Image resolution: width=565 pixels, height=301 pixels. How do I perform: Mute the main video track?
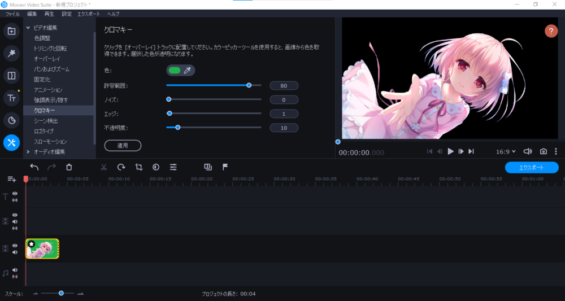click(x=15, y=252)
